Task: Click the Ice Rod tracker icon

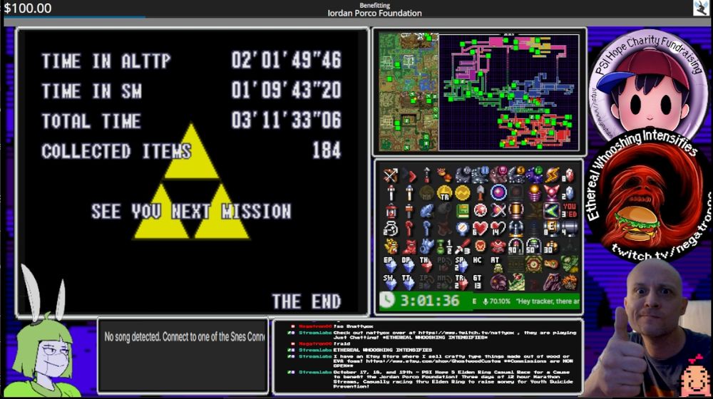Action: coord(409,192)
